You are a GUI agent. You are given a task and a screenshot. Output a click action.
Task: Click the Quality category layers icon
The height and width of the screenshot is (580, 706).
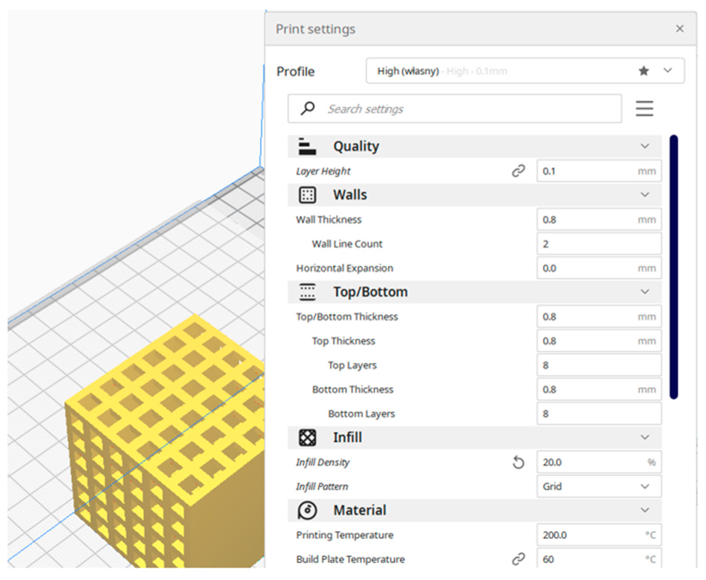(307, 146)
